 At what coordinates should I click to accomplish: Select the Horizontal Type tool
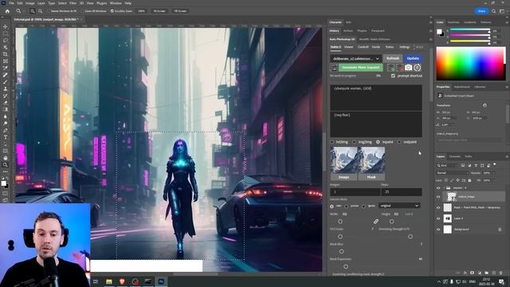point(6,137)
